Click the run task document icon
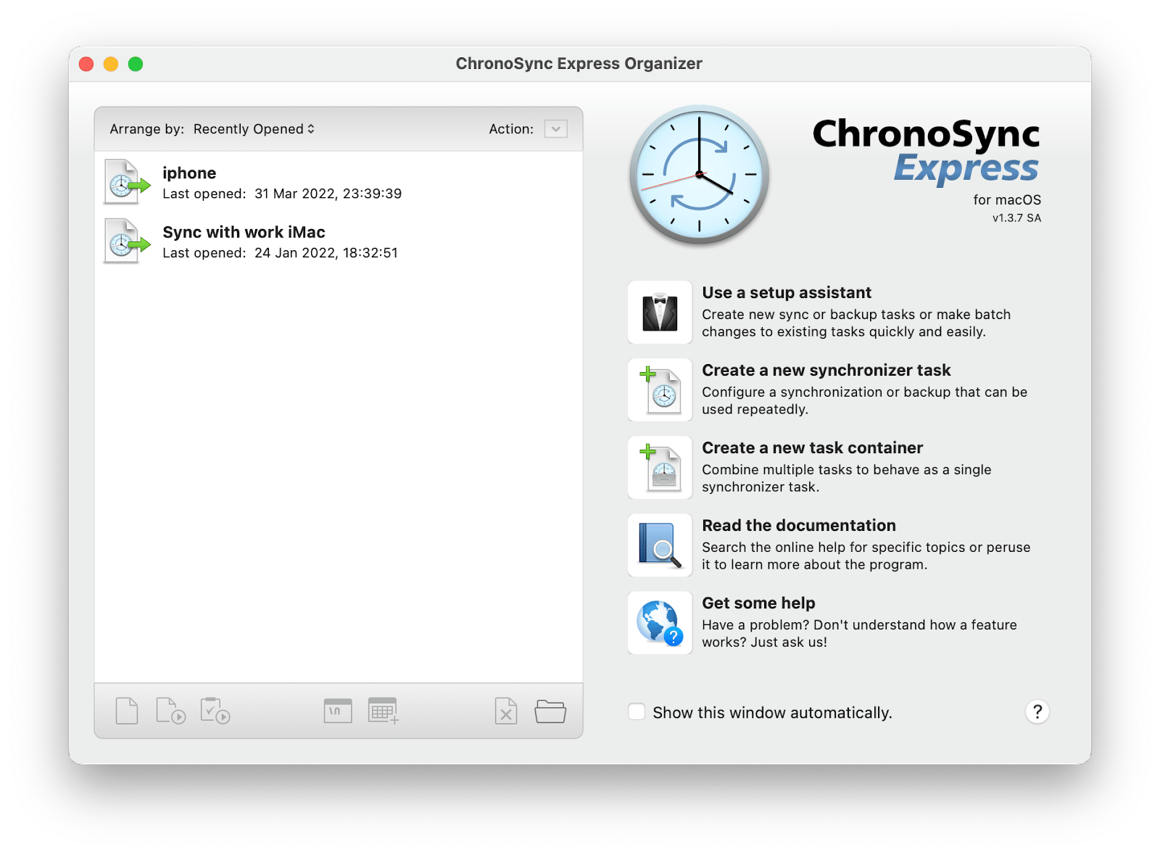This screenshot has width=1160, height=855. 170,711
